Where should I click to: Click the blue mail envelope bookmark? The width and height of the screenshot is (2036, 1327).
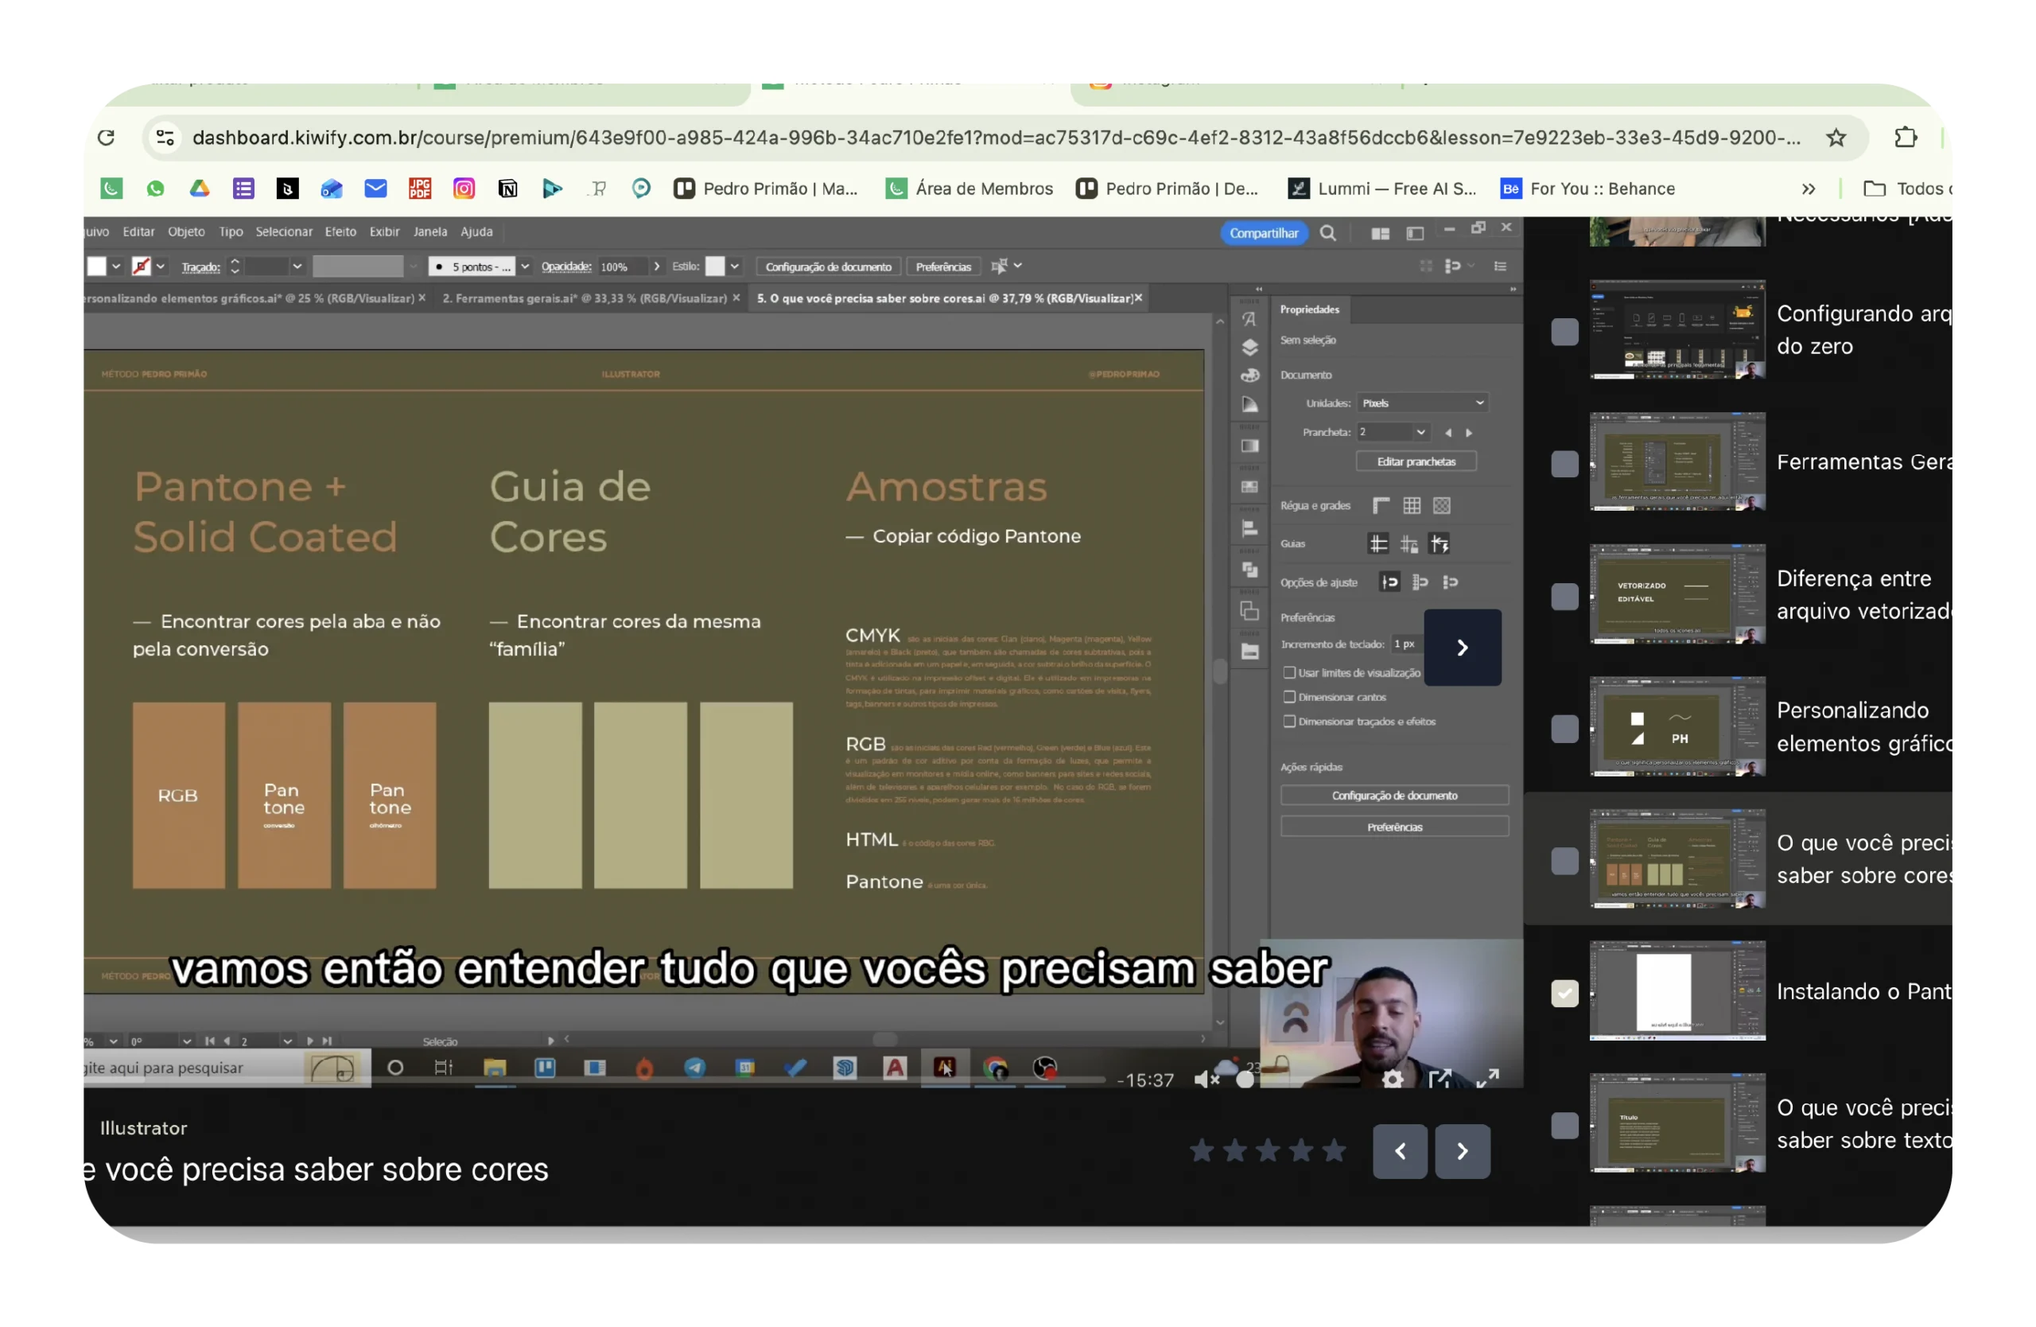point(375,189)
